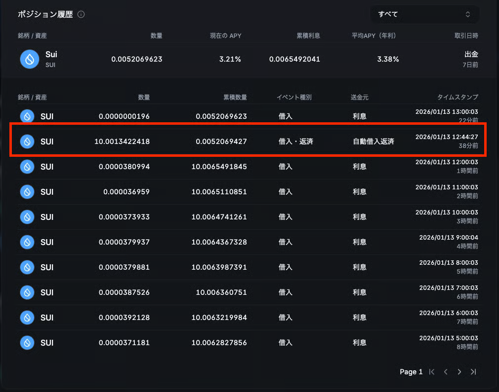Go to the previous page
This screenshot has height=392, width=499.
446,372
